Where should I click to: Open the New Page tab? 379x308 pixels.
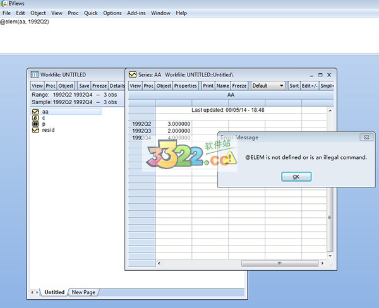point(83,292)
